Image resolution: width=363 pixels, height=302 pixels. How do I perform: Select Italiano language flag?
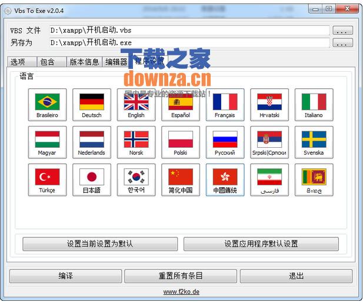(314, 105)
